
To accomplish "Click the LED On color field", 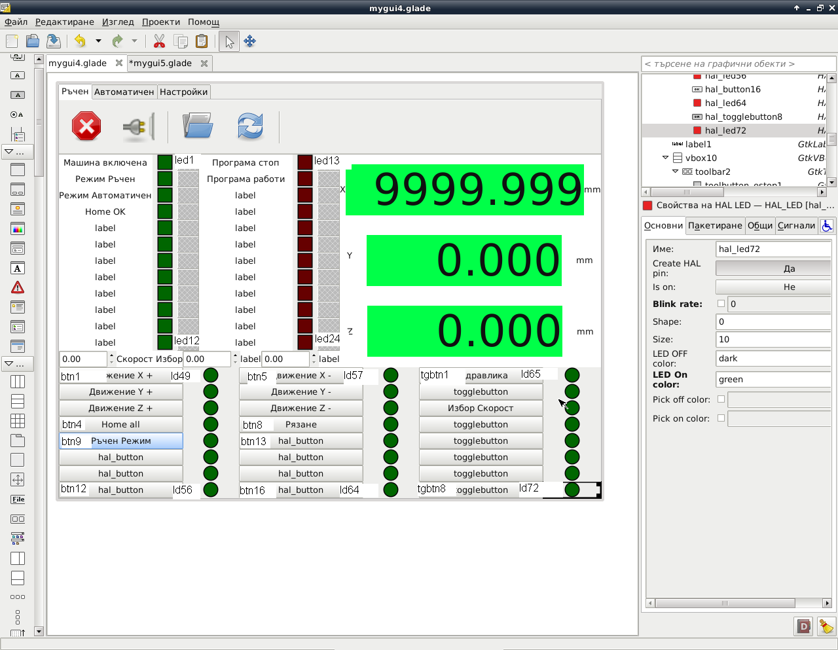I will pyautogui.click(x=773, y=379).
